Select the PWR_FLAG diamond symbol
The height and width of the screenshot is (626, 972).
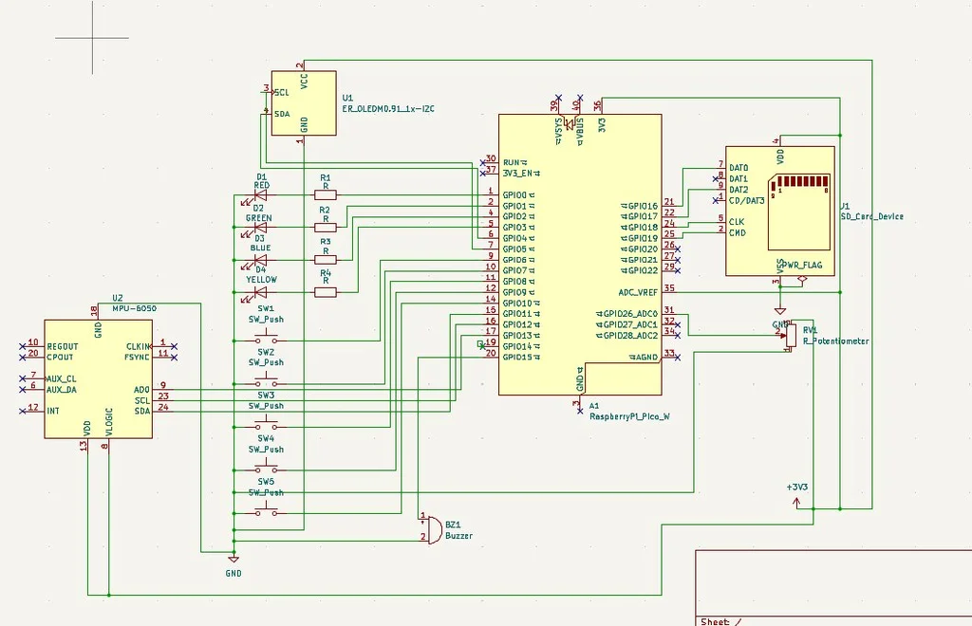pos(802,281)
